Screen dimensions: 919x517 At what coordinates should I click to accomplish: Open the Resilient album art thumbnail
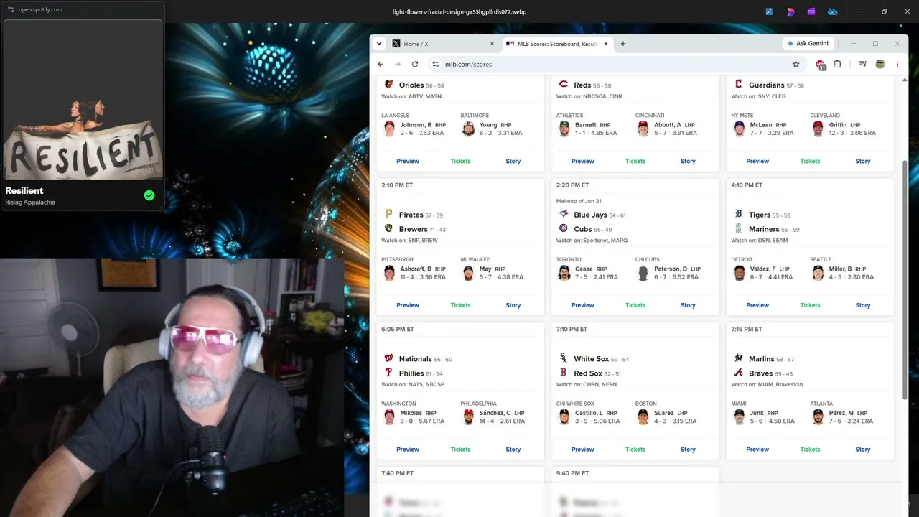[83, 101]
